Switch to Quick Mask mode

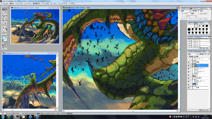click(6, 43)
